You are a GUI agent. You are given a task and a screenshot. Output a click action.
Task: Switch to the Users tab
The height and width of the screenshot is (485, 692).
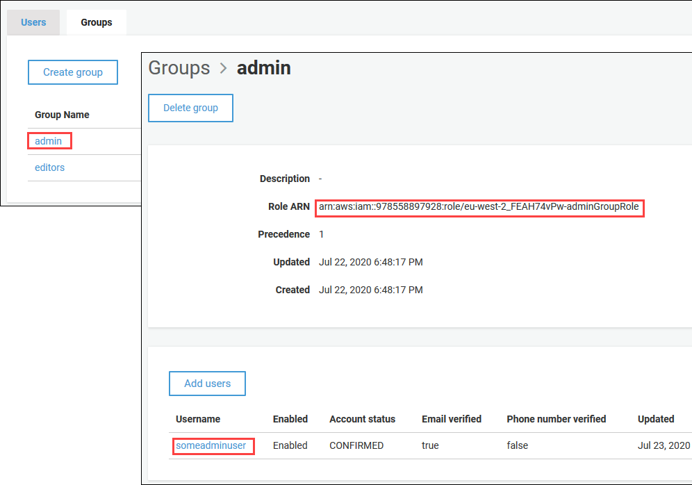33,22
